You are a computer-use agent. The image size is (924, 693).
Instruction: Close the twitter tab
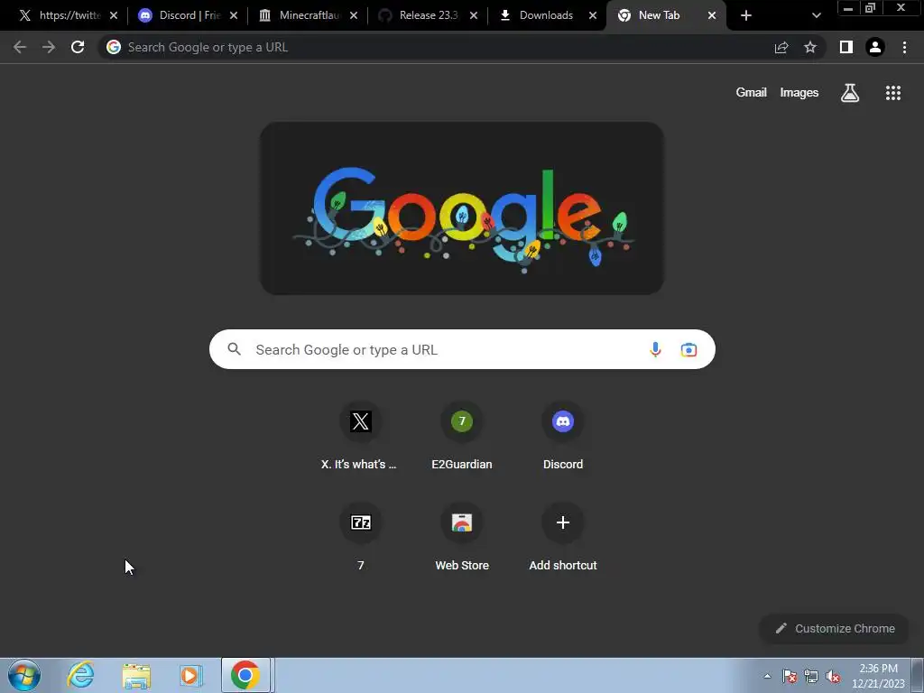[114, 15]
